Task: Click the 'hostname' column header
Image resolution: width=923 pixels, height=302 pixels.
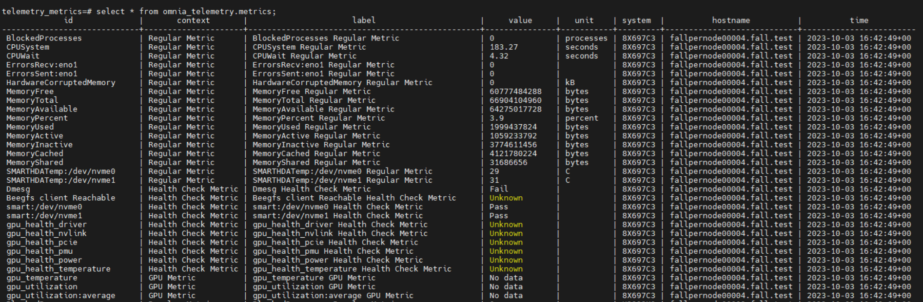Action: [731, 20]
